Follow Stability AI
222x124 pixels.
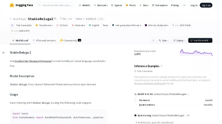pyautogui.click(x=86, y=19)
